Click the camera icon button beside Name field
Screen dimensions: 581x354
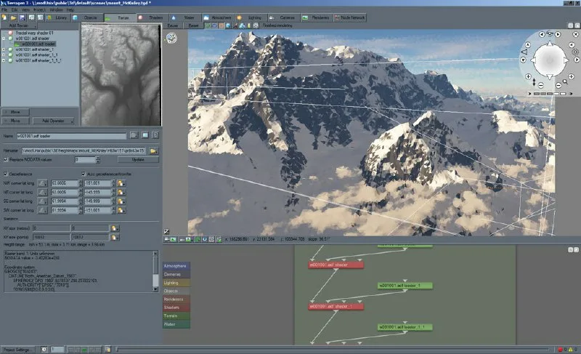click(134, 135)
